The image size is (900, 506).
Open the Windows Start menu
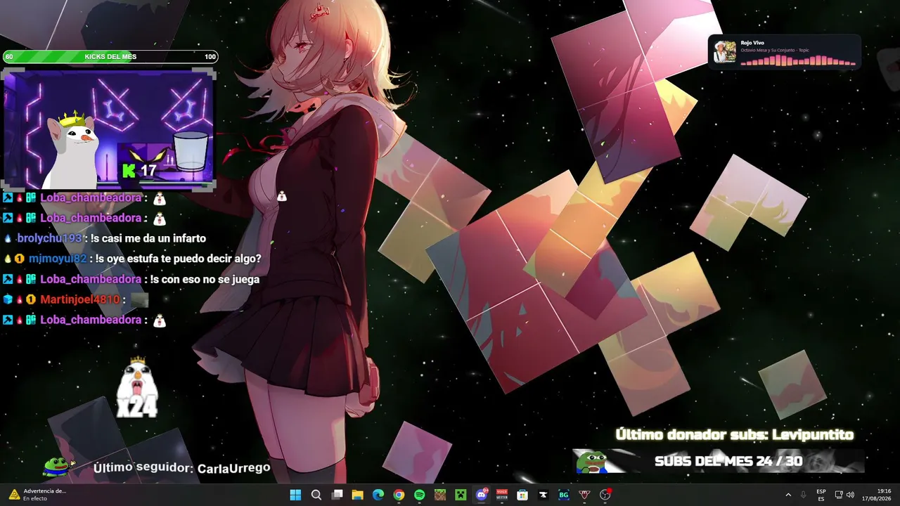click(295, 495)
